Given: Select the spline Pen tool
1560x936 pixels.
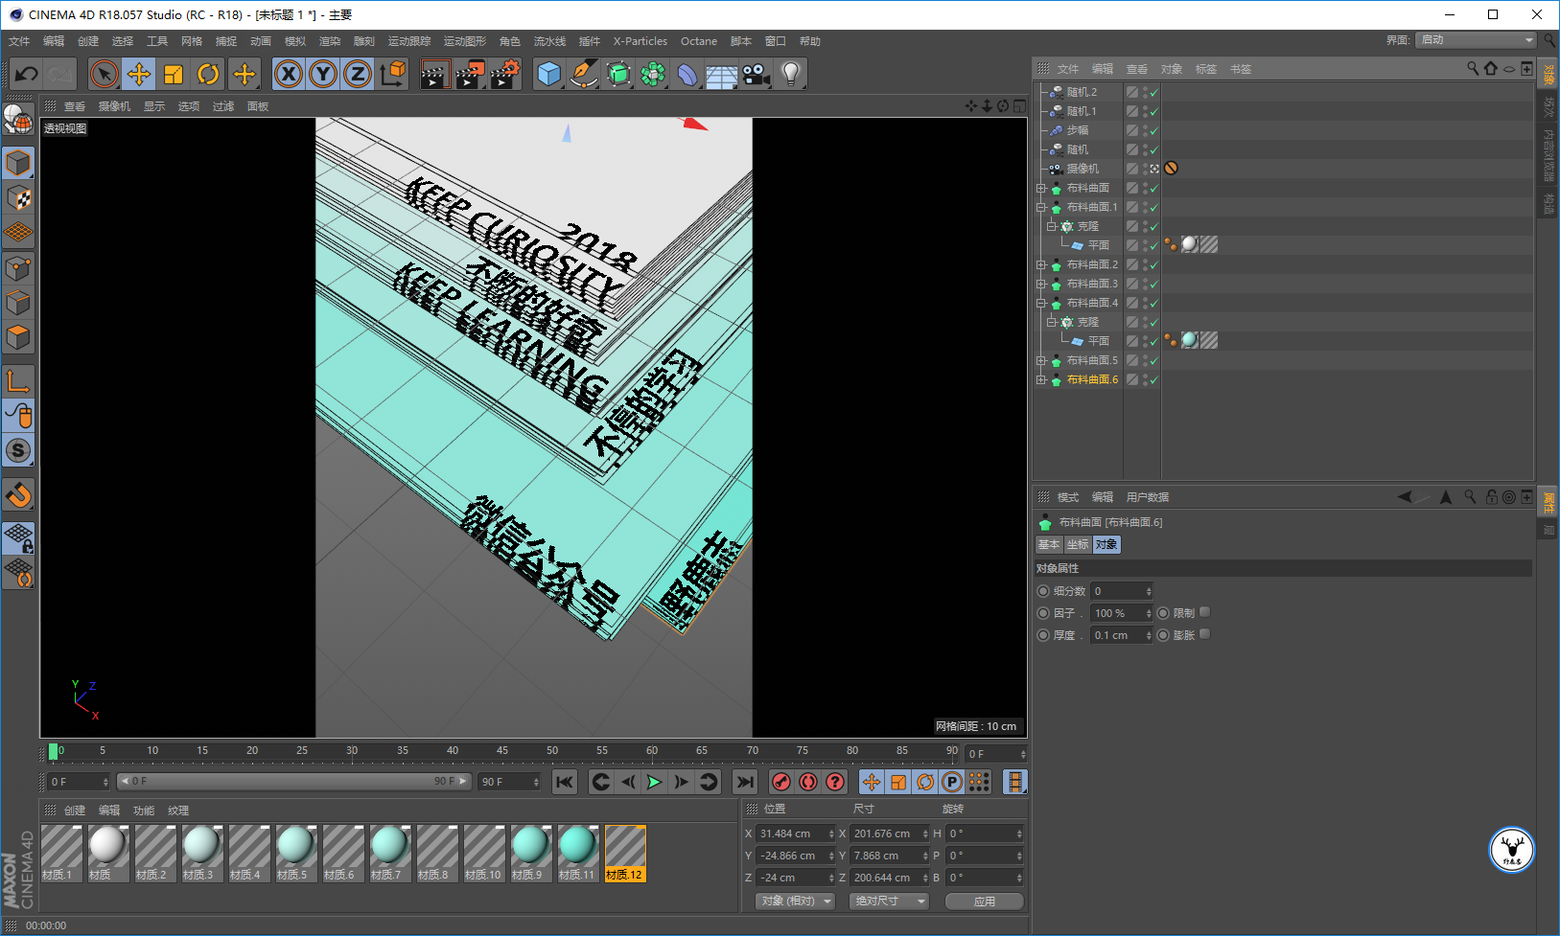Looking at the screenshot, I should (x=584, y=74).
